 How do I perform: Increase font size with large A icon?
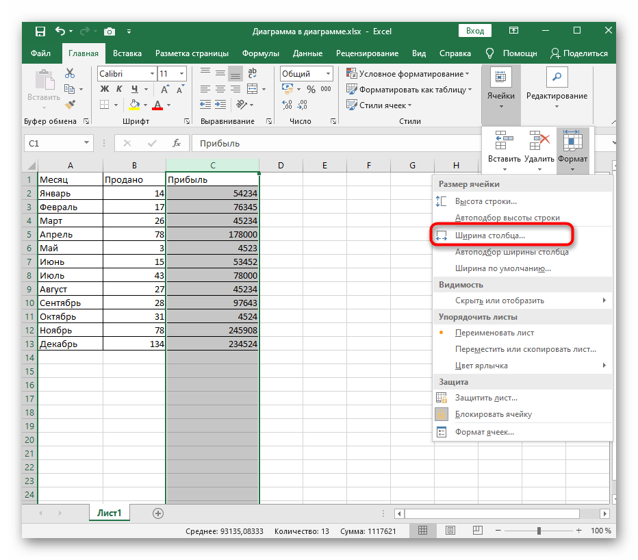coord(164,89)
